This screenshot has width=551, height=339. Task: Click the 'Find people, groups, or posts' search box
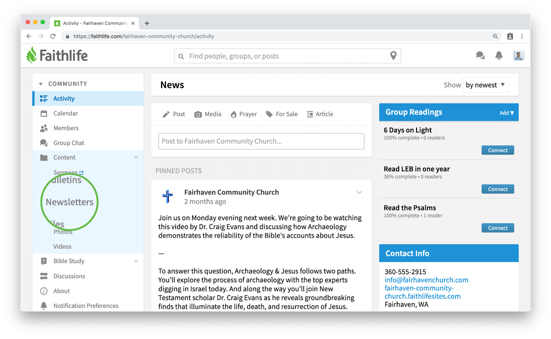(x=288, y=56)
